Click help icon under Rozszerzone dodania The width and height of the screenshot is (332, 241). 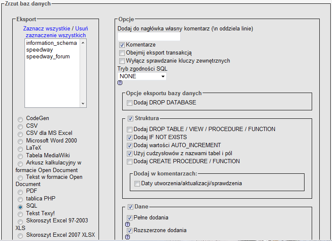pyautogui.click(x=127, y=237)
